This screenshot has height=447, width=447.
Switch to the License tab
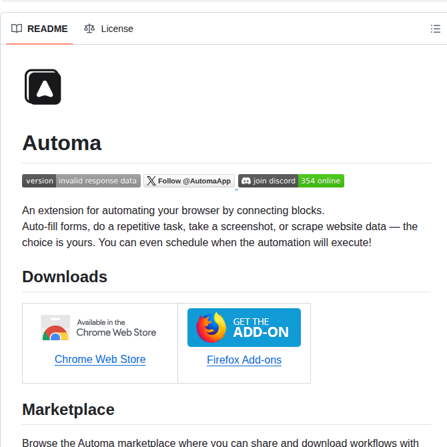[x=109, y=29]
